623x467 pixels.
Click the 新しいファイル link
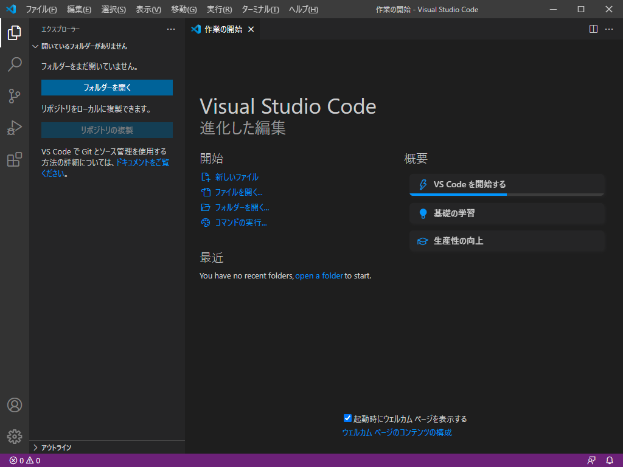[x=237, y=177]
